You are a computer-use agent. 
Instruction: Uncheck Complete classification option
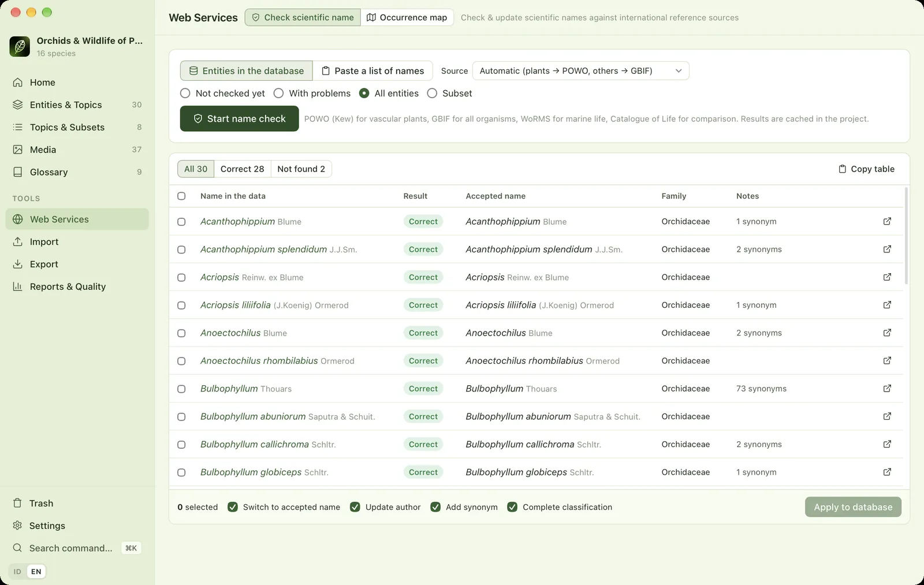pos(512,507)
